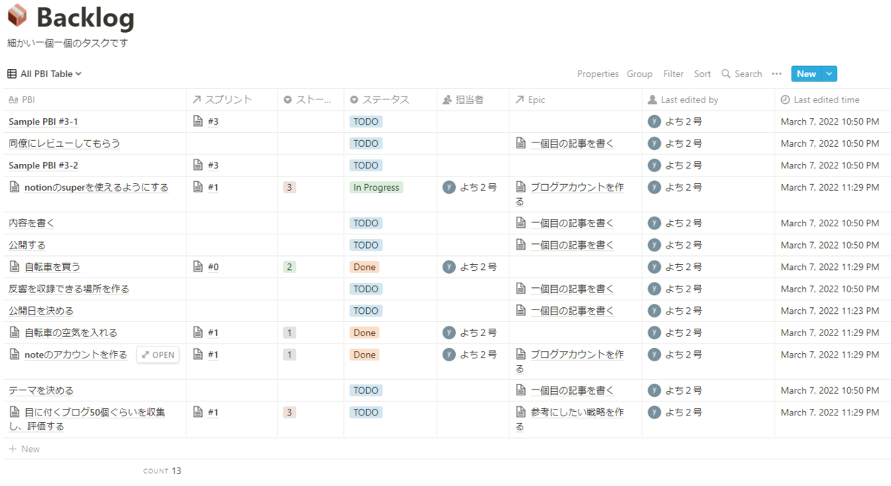
Task: Click the Last edited by column header
Action: pos(708,99)
